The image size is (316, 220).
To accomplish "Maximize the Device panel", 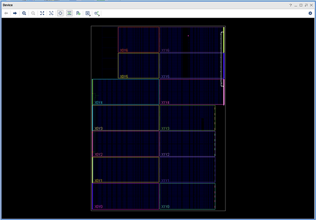I will pos(301,5).
